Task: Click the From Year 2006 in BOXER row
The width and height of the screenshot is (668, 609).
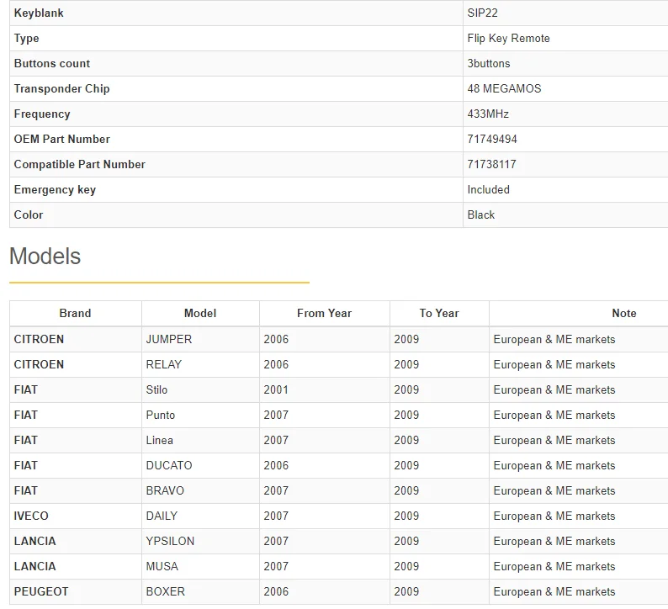Action: 276,591
